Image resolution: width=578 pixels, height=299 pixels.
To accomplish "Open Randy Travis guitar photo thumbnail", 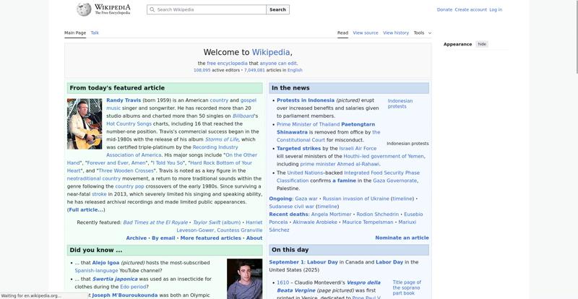I will 85,123.
